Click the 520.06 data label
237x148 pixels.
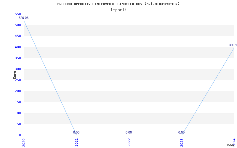tap(23, 18)
